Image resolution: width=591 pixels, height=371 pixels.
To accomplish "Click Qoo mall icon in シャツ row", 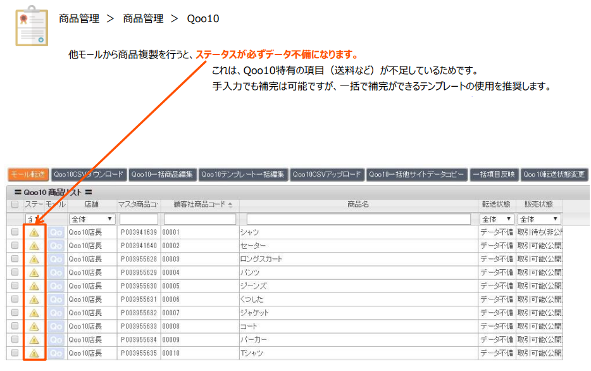I will coord(56,232).
